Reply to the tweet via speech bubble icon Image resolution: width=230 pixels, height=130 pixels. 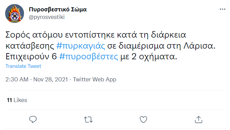(33, 120)
